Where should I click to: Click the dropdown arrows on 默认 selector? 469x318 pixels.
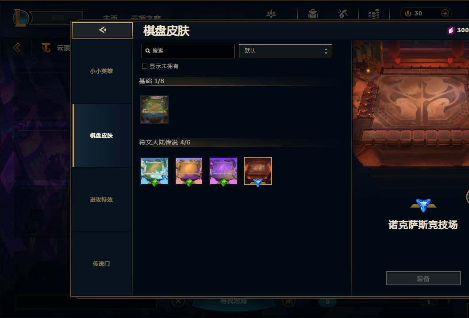point(326,51)
